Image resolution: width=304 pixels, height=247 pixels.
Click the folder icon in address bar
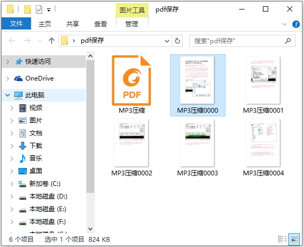(x=65, y=41)
